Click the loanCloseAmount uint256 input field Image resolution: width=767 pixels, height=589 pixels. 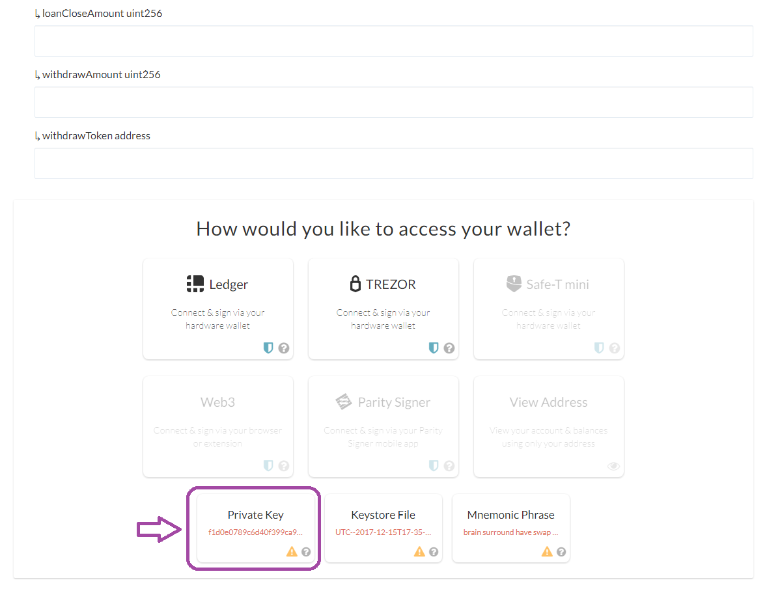[394, 41]
